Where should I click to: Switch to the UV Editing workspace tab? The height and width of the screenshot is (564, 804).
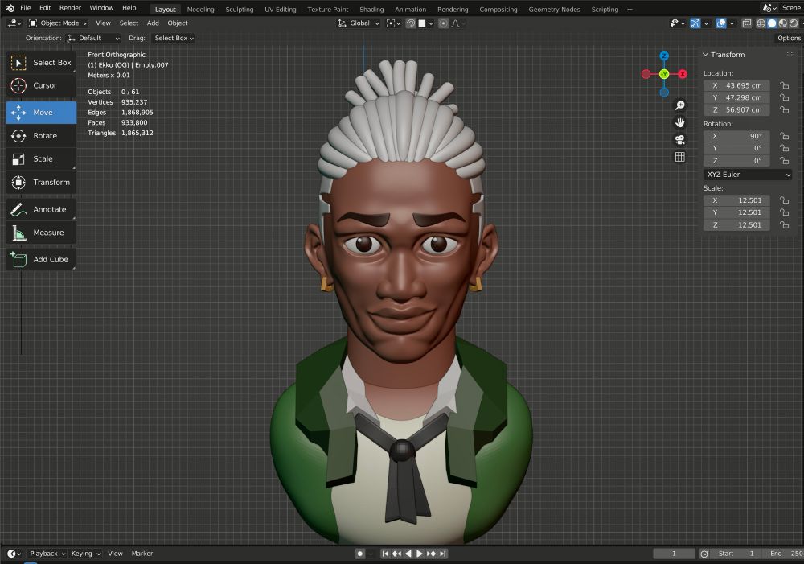tap(281, 9)
